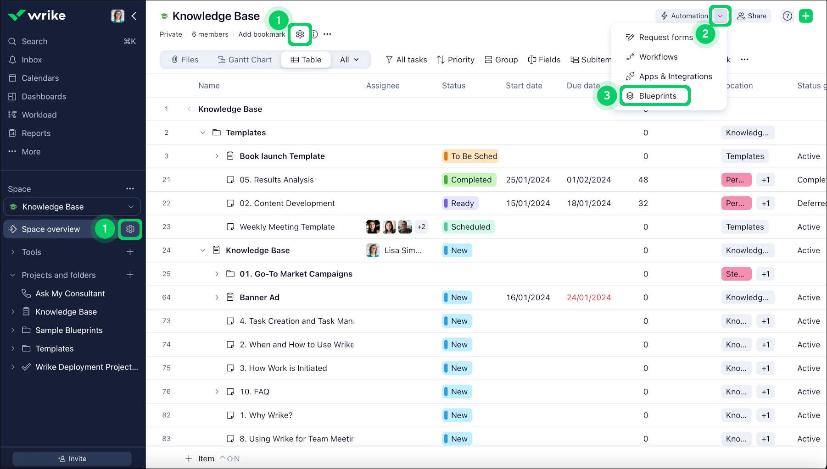827x469 pixels.
Task: Open the help question mark icon
Action: click(x=787, y=16)
